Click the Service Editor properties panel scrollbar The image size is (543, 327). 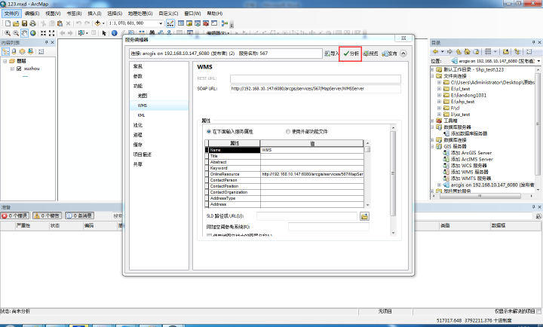pos(393,180)
